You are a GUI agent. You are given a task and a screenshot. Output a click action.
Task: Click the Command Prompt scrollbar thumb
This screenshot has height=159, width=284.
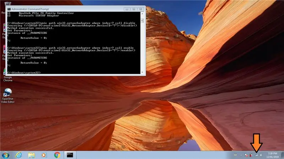(142, 20)
